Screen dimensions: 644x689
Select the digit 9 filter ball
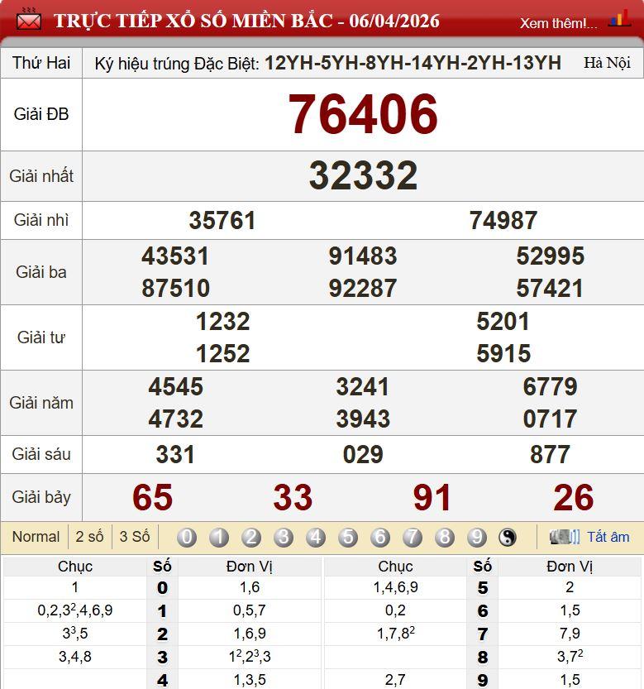coord(477,538)
